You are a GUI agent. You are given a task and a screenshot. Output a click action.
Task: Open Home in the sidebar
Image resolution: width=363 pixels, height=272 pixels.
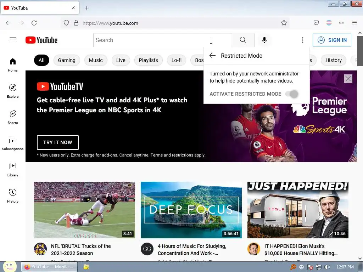click(x=13, y=65)
